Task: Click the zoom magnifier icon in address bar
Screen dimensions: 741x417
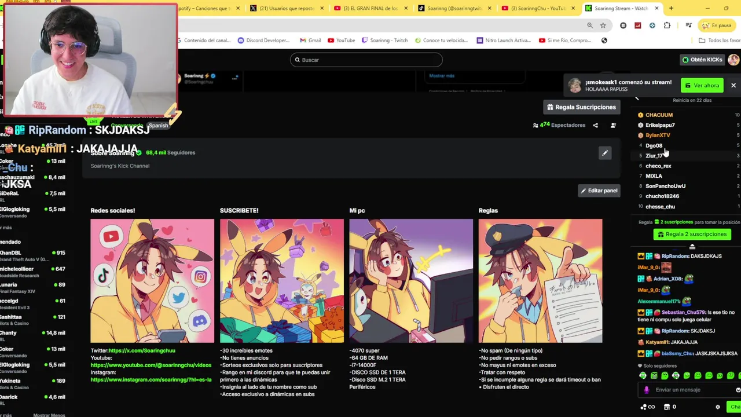Action: coord(589,25)
